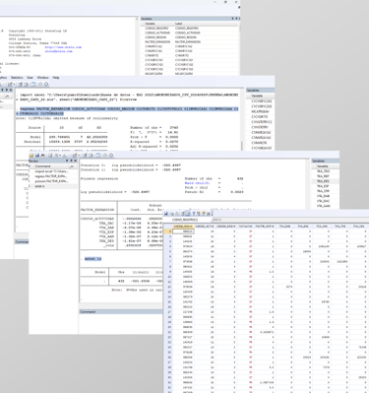Click stata@stata.com email link in back window
Image resolution: width=369 pixels, height=393 pixels.
click(58, 51)
